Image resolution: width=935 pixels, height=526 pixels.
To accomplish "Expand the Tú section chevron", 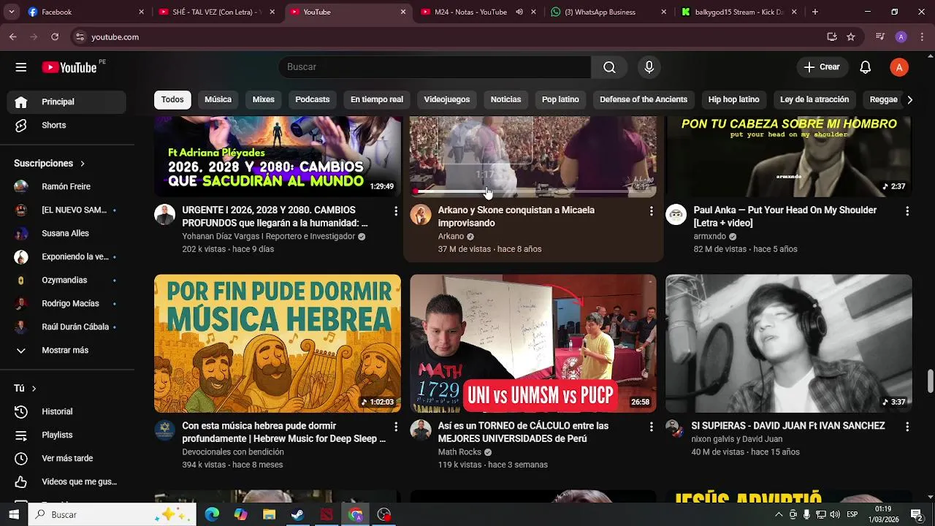I will click(x=34, y=389).
